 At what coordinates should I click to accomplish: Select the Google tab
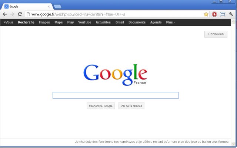pyautogui.click(x=27, y=7)
